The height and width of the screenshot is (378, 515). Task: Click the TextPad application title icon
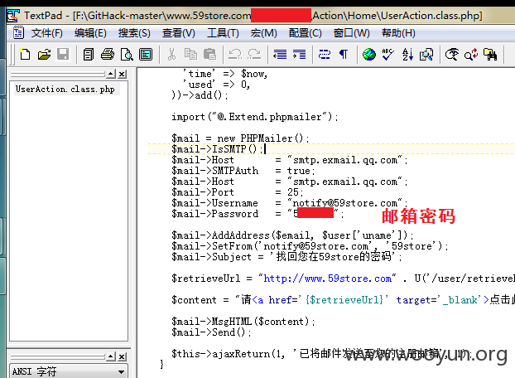pyautogui.click(x=13, y=16)
